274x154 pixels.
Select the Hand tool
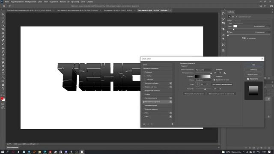(x=3, y=85)
